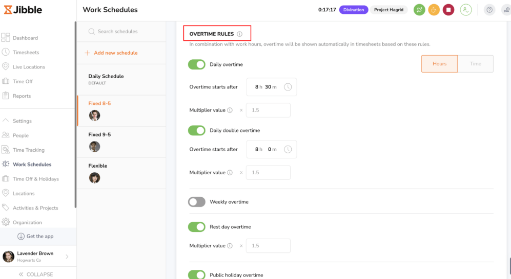
Task: Click the green switch activity button
Action: point(419,10)
